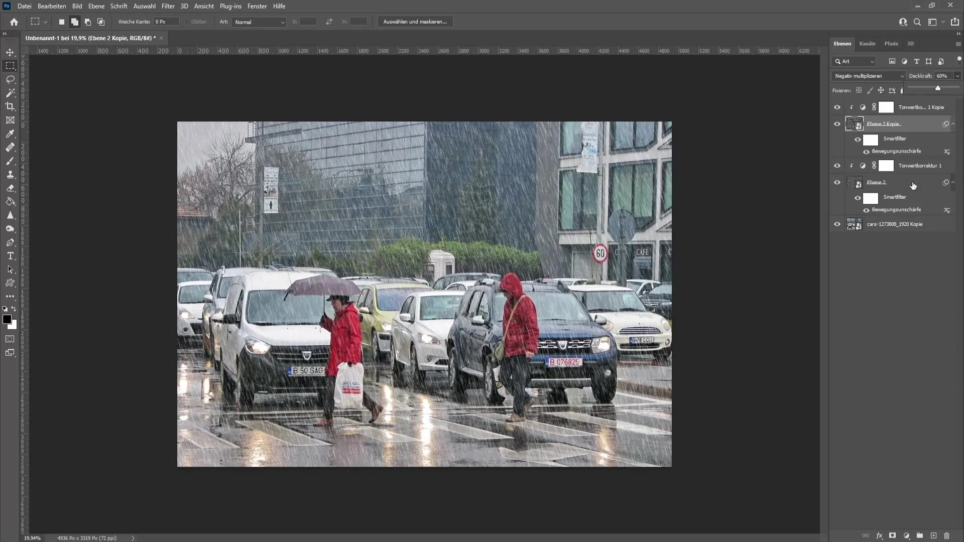
Task: Open the Art style dropdown
Action: tap(259, 22)
